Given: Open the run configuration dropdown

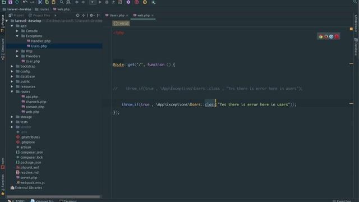Looking at the screenshot, I should (x=92, y=2).
